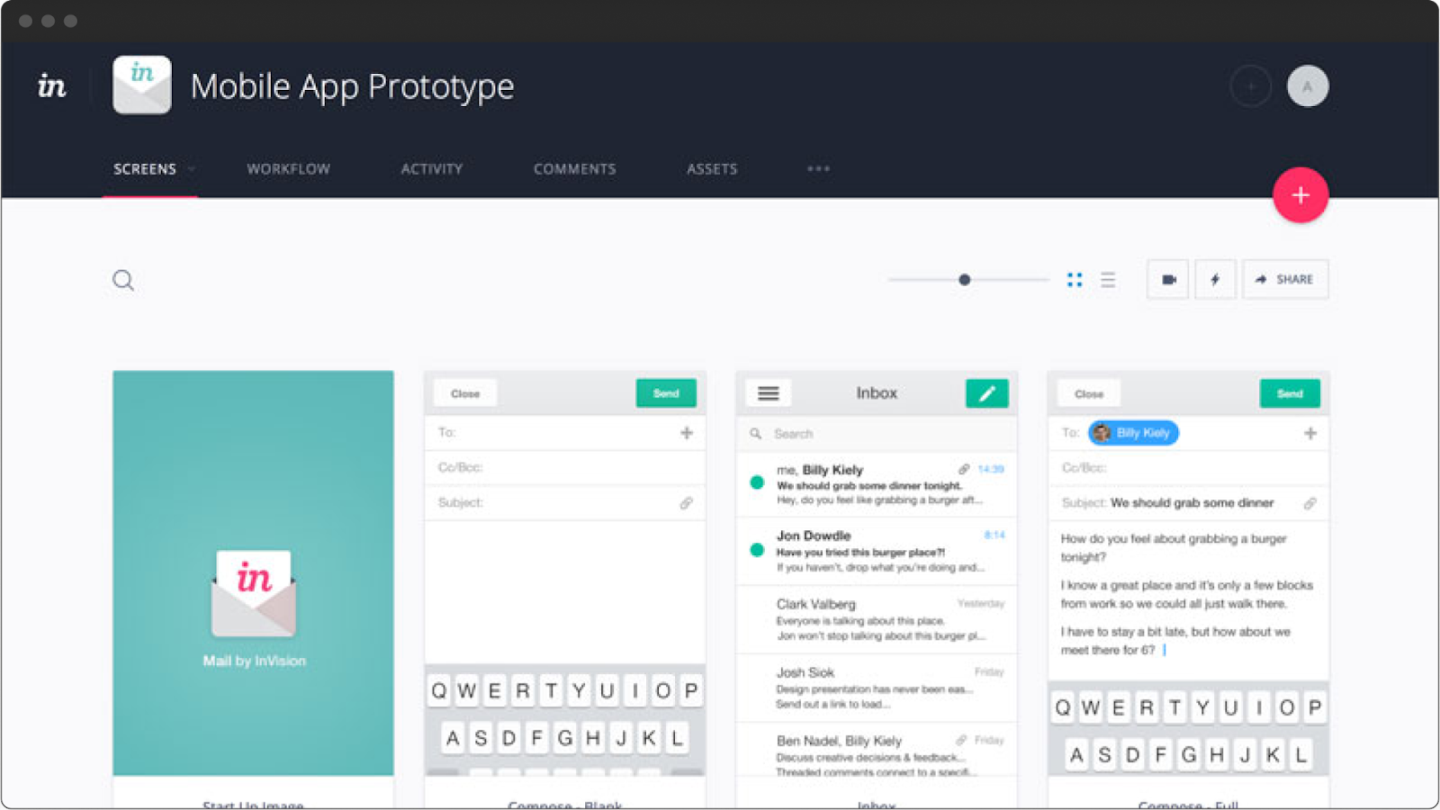Switch to list view layout

(1108, 280)
